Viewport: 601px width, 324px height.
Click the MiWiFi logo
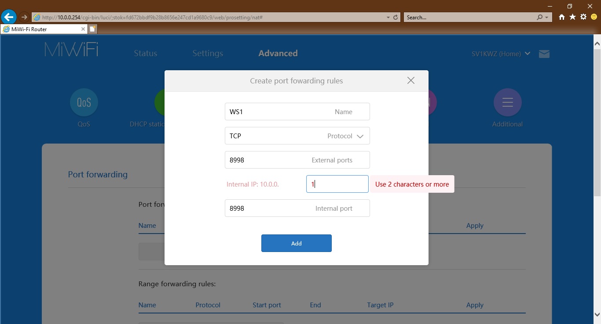pos(71,50)
